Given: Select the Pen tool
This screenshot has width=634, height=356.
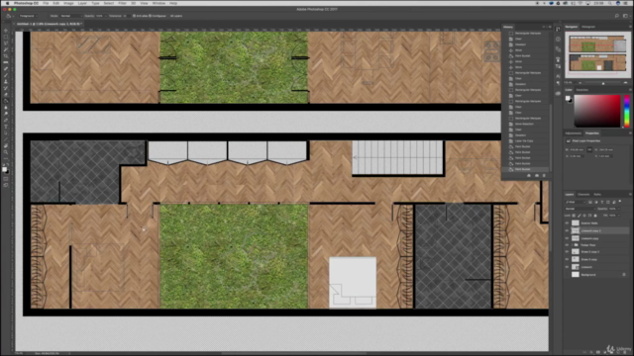Looking at the screenshot, I should (x=6, y=121).
